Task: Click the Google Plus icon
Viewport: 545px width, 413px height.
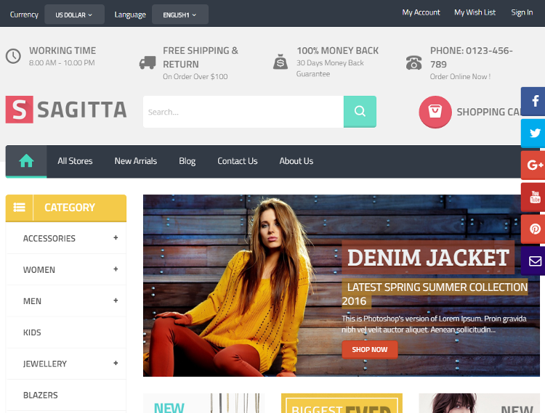Action: (x=533, y=165)
